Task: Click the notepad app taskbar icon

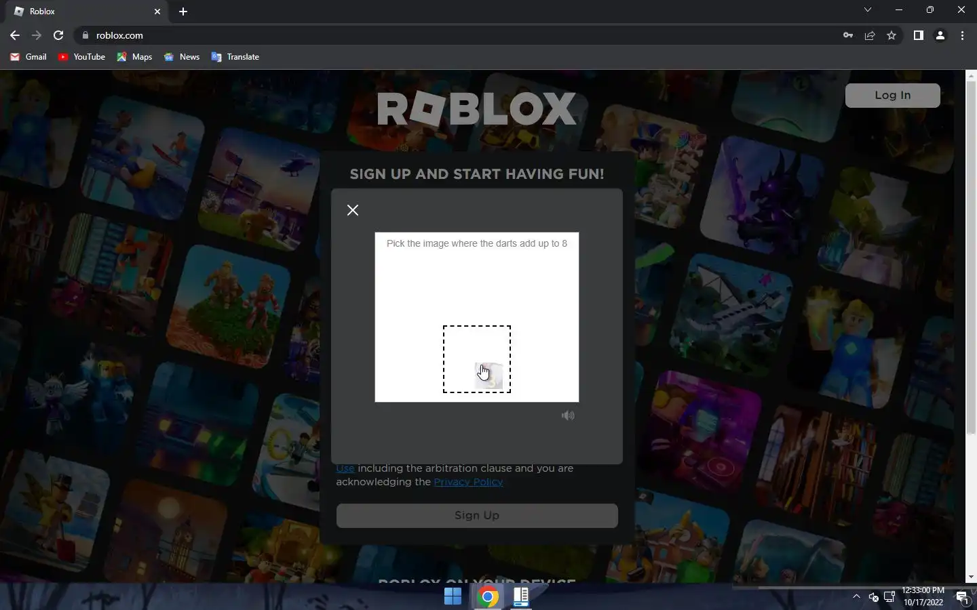Action: (x=521, y=596)
